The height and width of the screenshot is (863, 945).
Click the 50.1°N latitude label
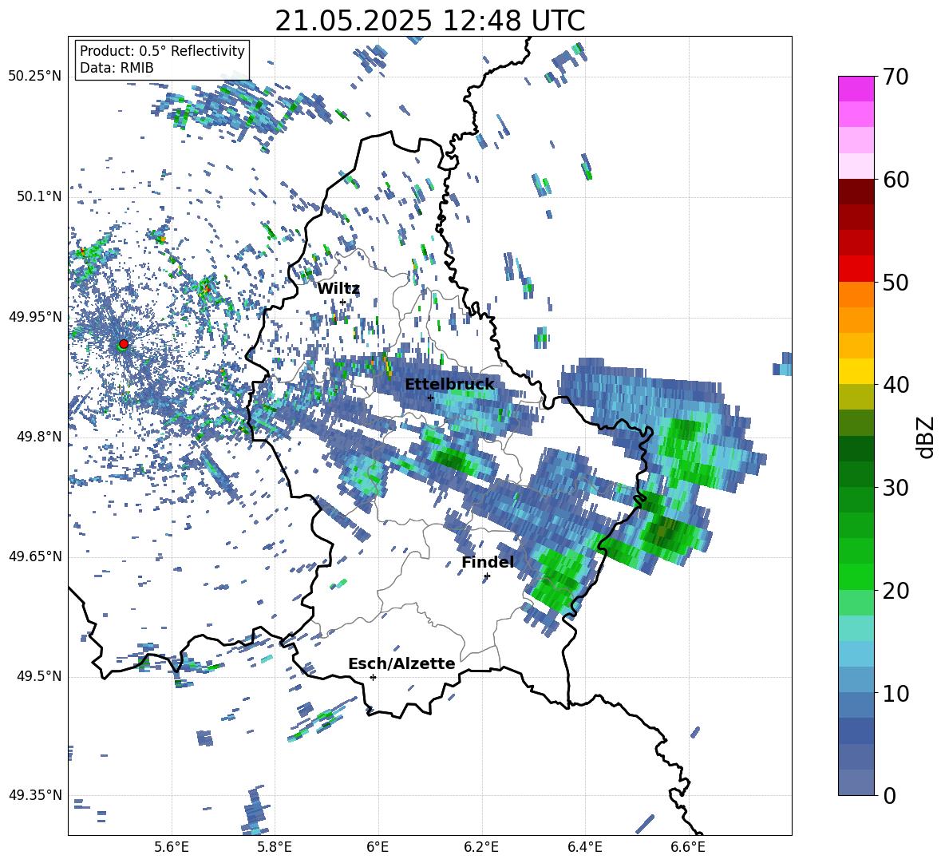(38, 196)
